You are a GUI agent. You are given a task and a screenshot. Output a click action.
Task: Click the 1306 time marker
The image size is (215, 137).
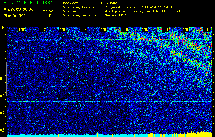tap(125, 30)
